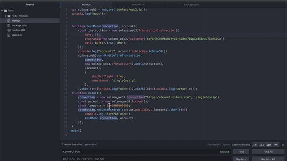Image resolution: width=287 pixels, height=161 pixels.
Task: Click the '6 found' result count
Action: 224,152
